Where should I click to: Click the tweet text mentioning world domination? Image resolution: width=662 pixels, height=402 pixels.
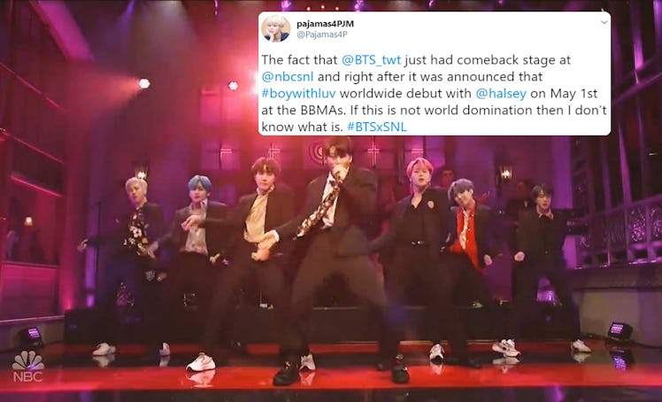(x=434, y=93)
